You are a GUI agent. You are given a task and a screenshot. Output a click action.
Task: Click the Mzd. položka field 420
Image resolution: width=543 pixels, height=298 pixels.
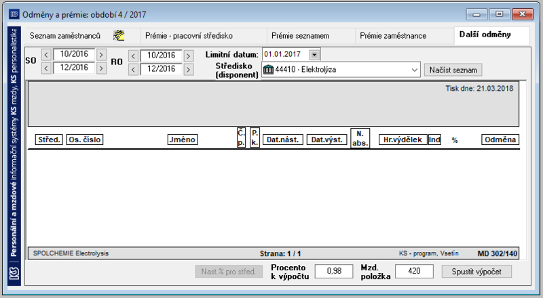click(414, 271)
